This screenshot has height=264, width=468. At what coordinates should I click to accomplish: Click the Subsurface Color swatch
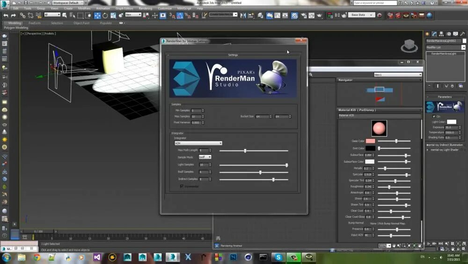[x=370, y=161]
